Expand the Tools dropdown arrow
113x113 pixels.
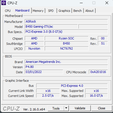coord(66,108)
